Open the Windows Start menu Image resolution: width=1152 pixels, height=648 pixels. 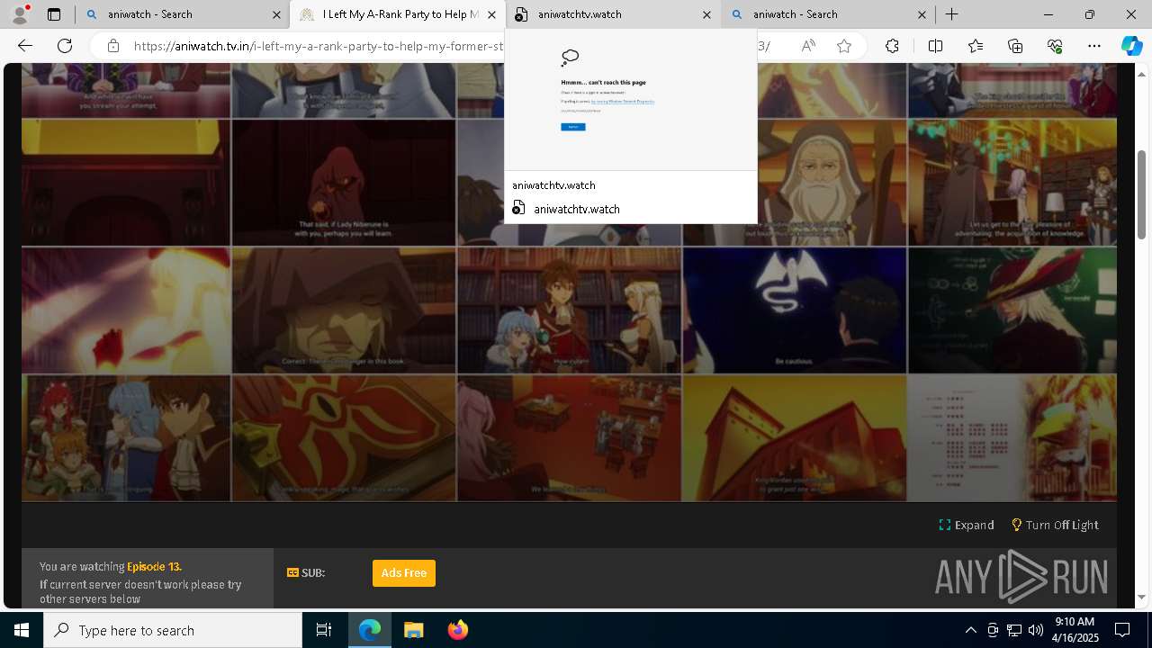pos(22,630)
